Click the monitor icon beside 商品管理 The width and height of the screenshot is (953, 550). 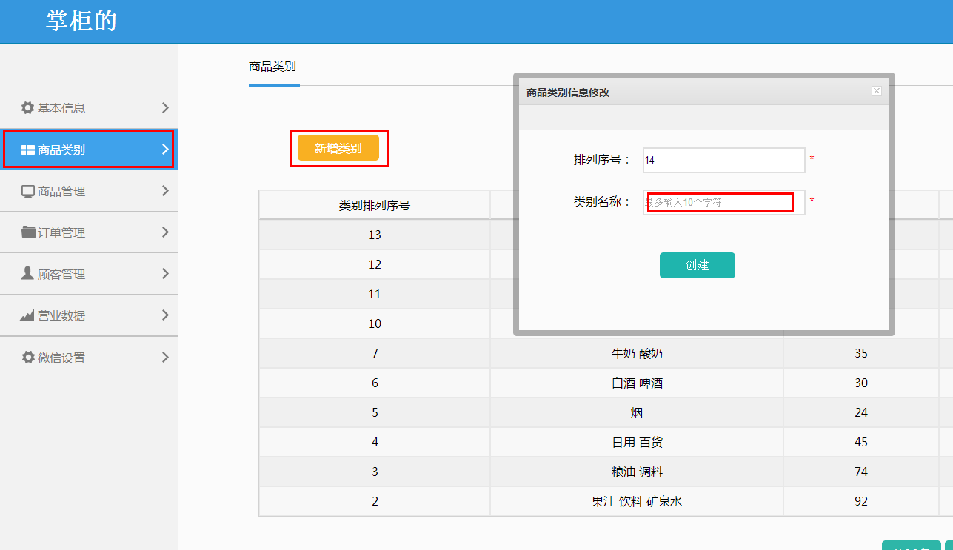[27, 192]
